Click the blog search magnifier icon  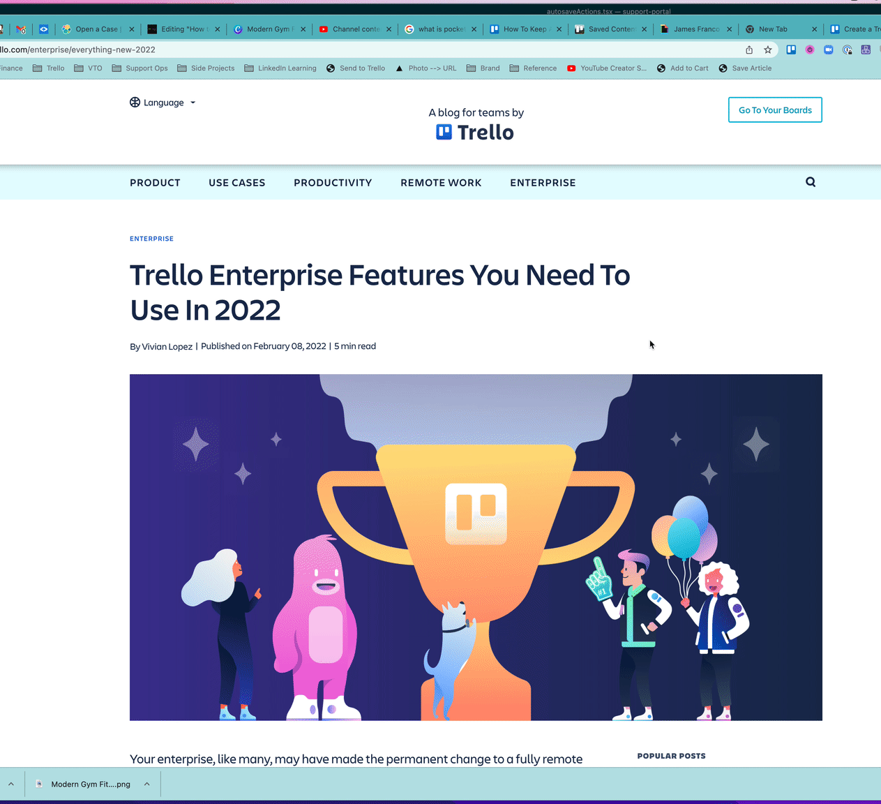pos(811,182)
